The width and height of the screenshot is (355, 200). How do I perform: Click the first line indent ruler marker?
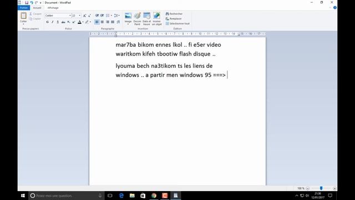[116, 33]
